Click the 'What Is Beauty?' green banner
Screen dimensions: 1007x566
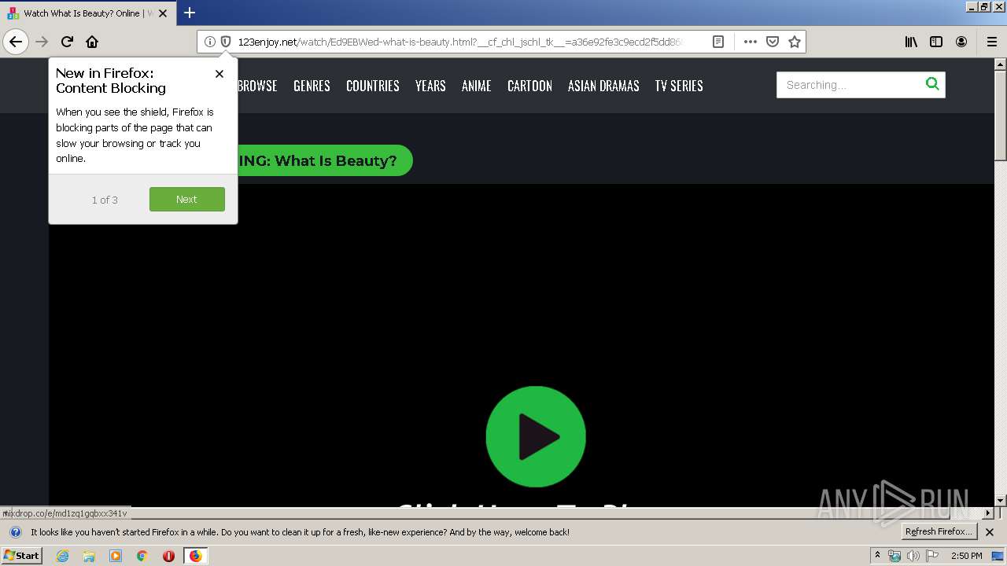[324, 160]
